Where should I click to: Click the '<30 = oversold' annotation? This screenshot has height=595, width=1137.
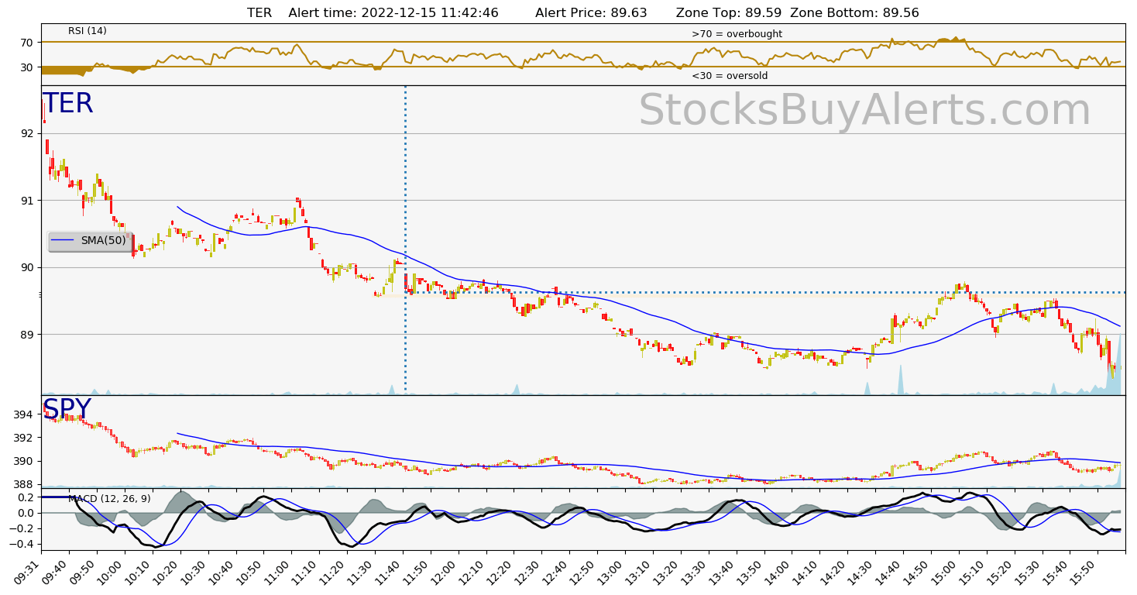(x=730, y=76)
